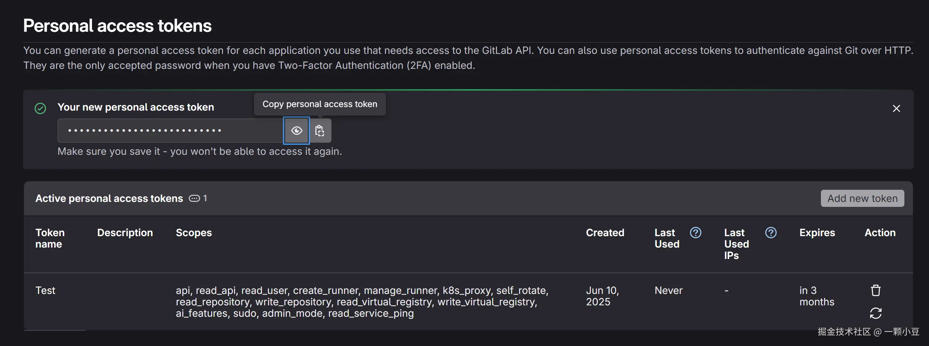Click the Add new token button

(862, 198)
